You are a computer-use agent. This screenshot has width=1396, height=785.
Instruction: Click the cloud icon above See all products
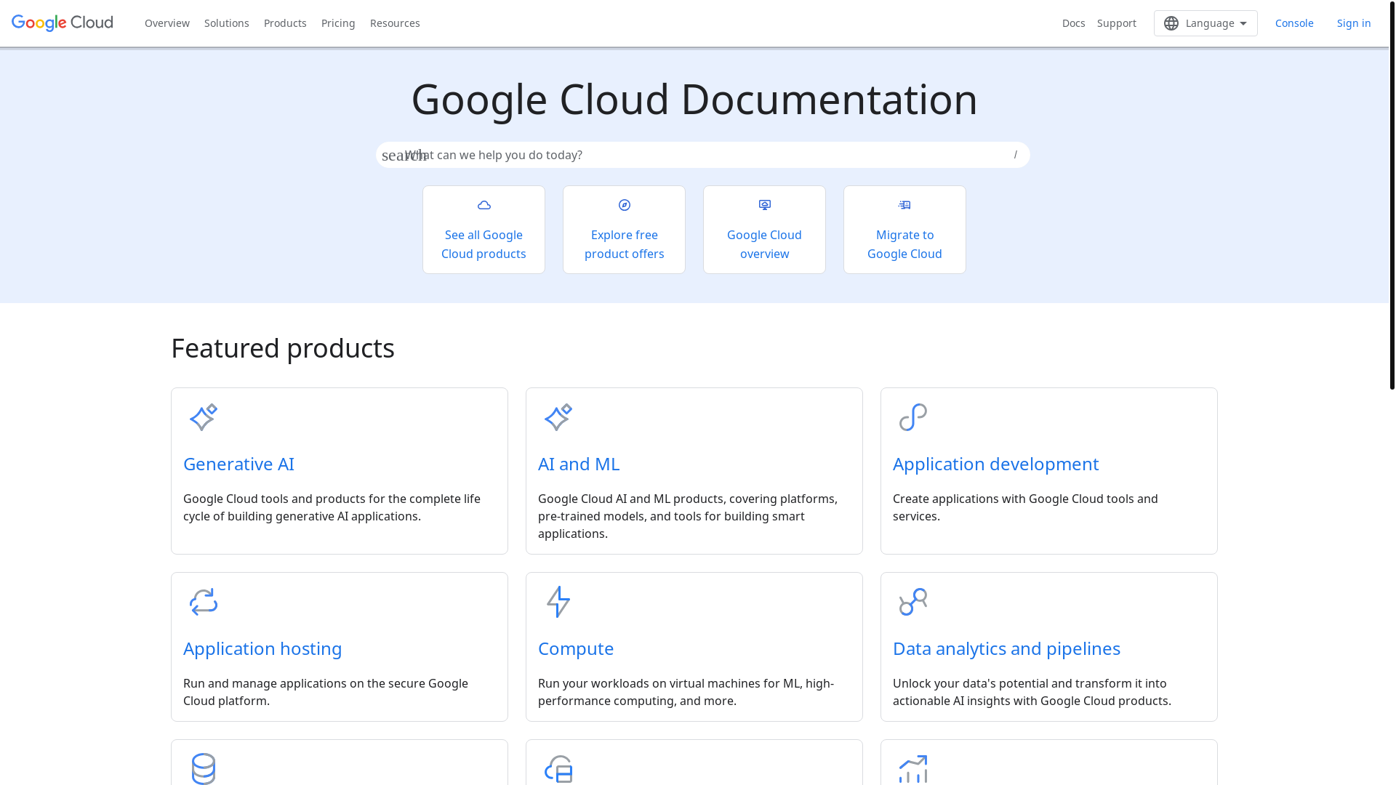pos(484,205)
